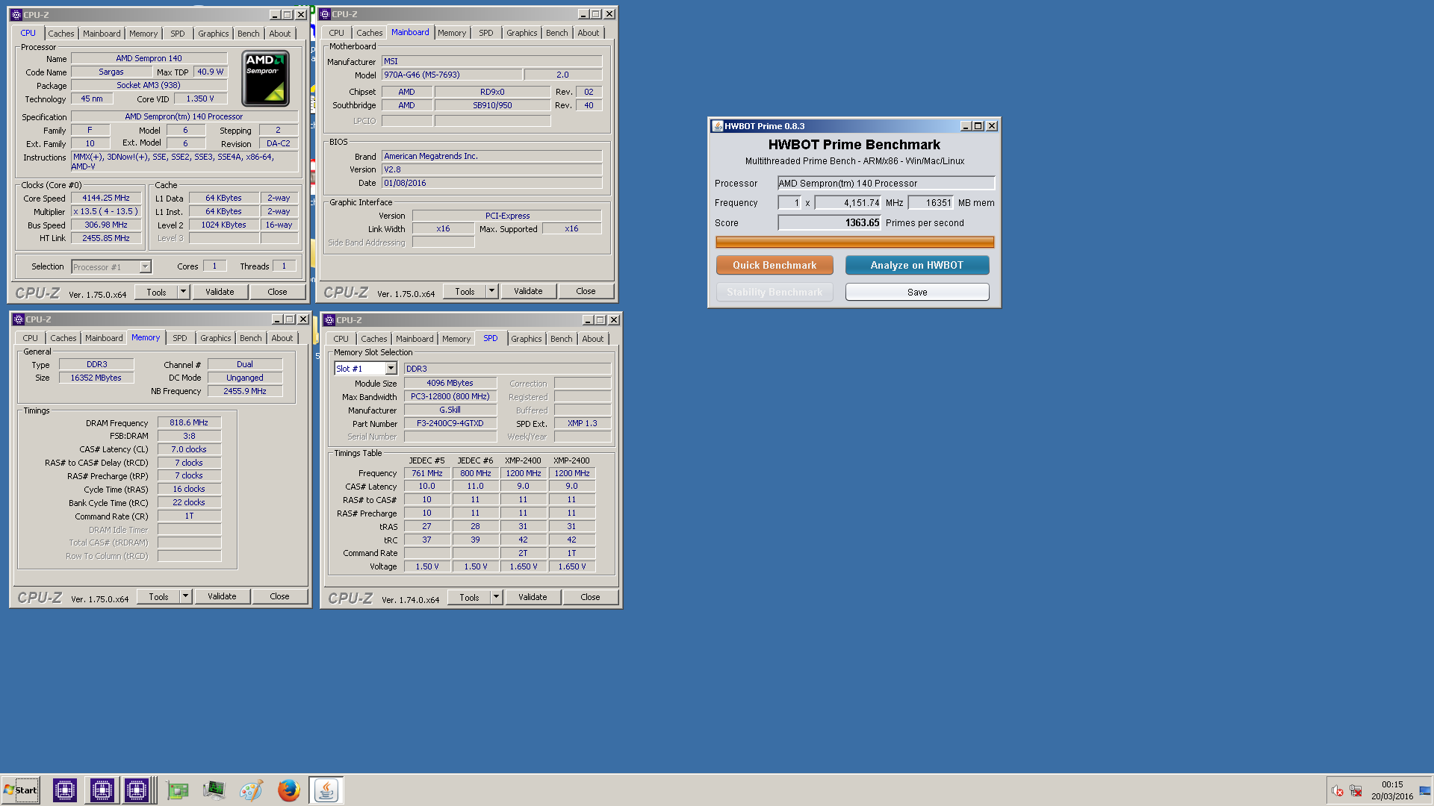Click the Southbridge SB910/950 value
1434x806 pixels.
tap(492, 105)
